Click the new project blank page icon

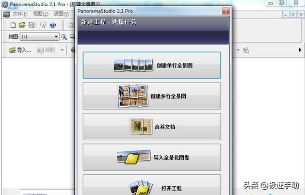[13, 25]
